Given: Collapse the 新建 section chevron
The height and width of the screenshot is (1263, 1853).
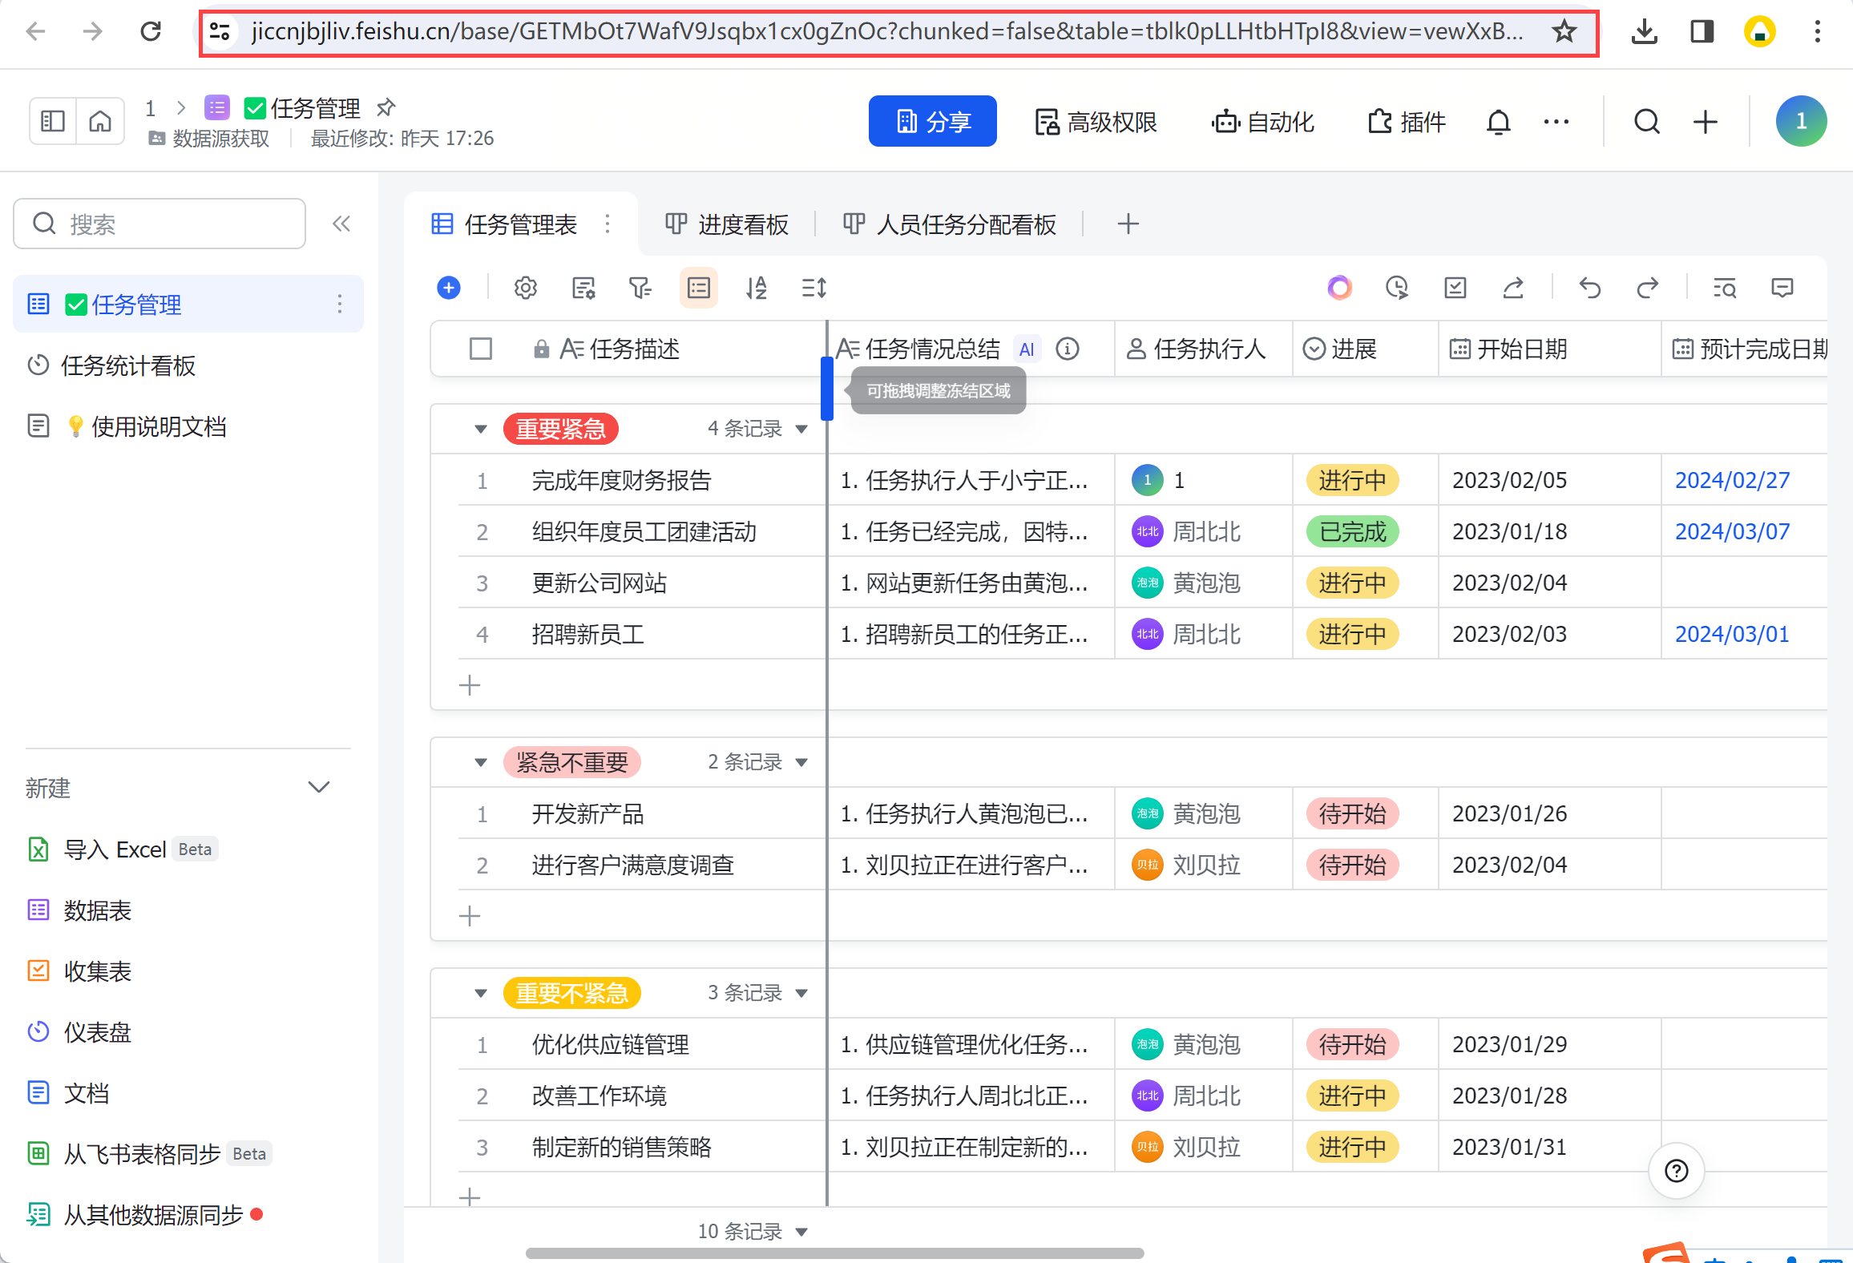Looking at the screenshot, I should pos(319,788).
